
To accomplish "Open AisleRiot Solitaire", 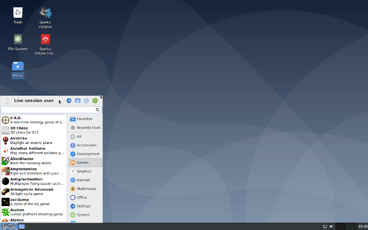I will point(34,151).
